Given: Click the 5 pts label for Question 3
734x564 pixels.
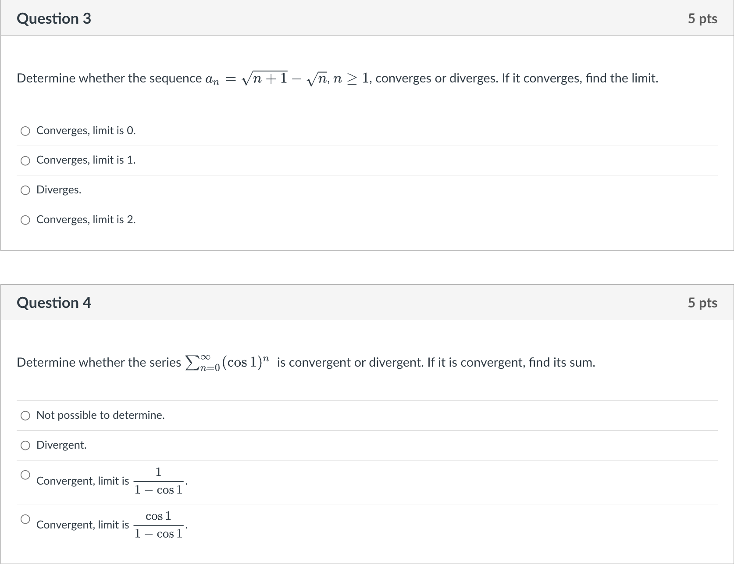Looking at the screenshot, I should click(702, 18).
